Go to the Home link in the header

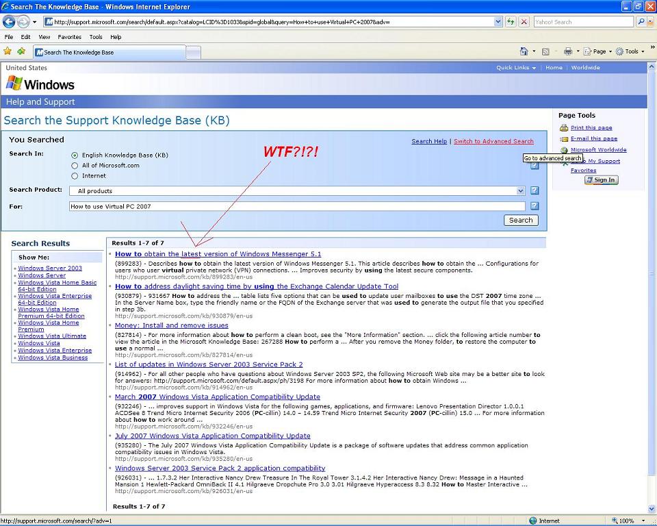coord(554,68)
